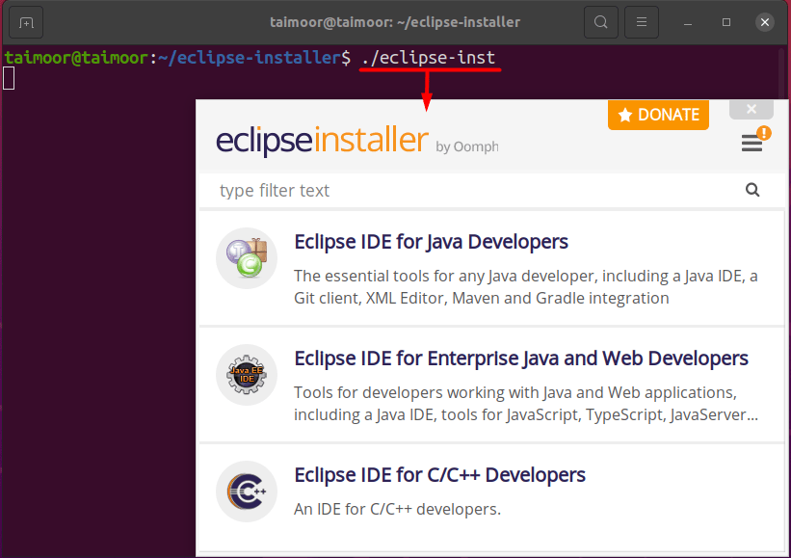Maximize the terminal window
The width and height of the screenshot is (791, 558).
725,22
